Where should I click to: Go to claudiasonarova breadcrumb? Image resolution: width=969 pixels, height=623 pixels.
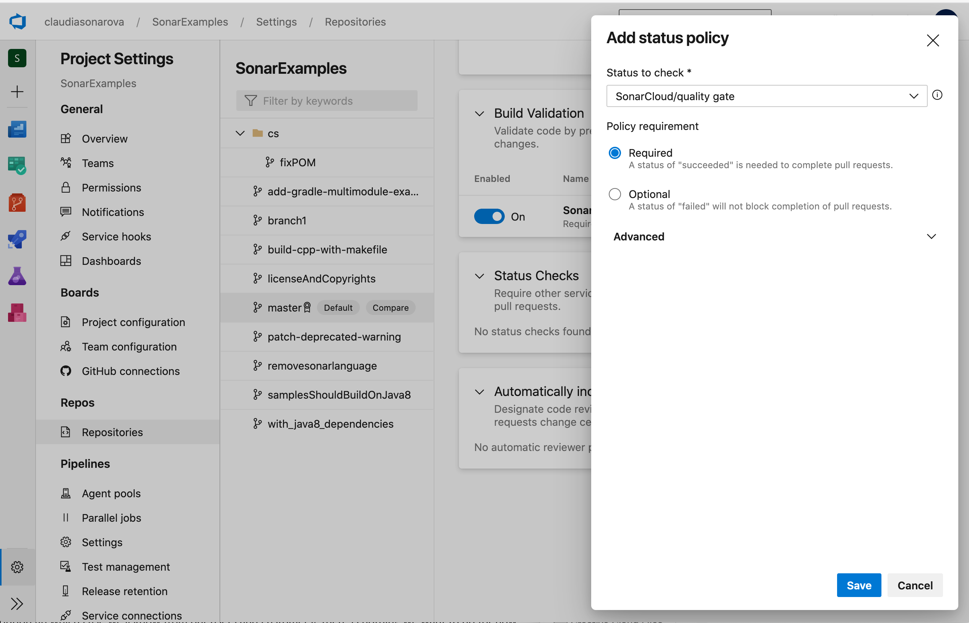(84, 22)
